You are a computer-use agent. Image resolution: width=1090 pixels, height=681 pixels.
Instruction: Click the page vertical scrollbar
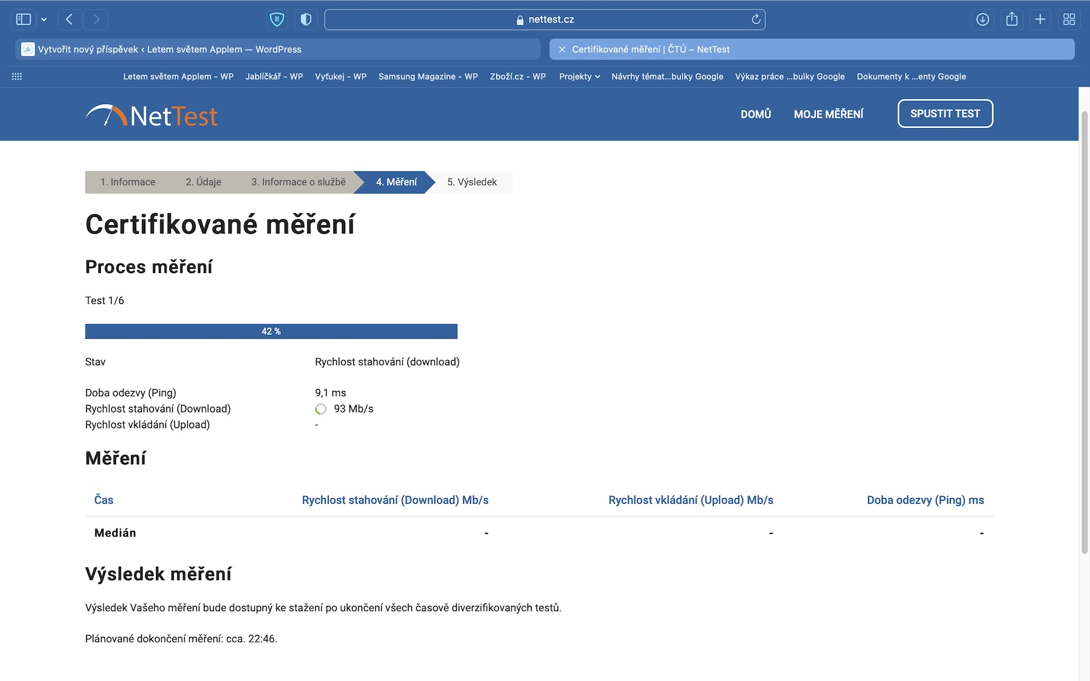pos(1084,332)
